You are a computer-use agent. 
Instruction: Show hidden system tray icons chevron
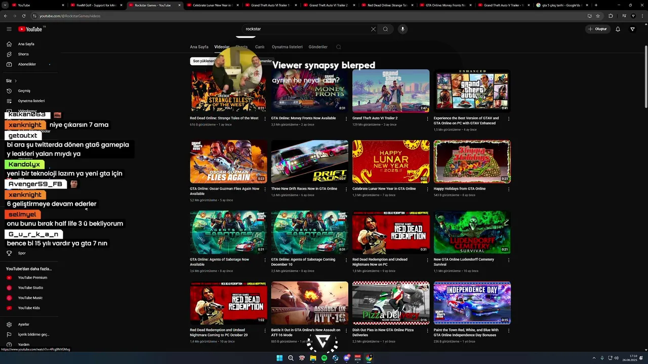(594, 358)
